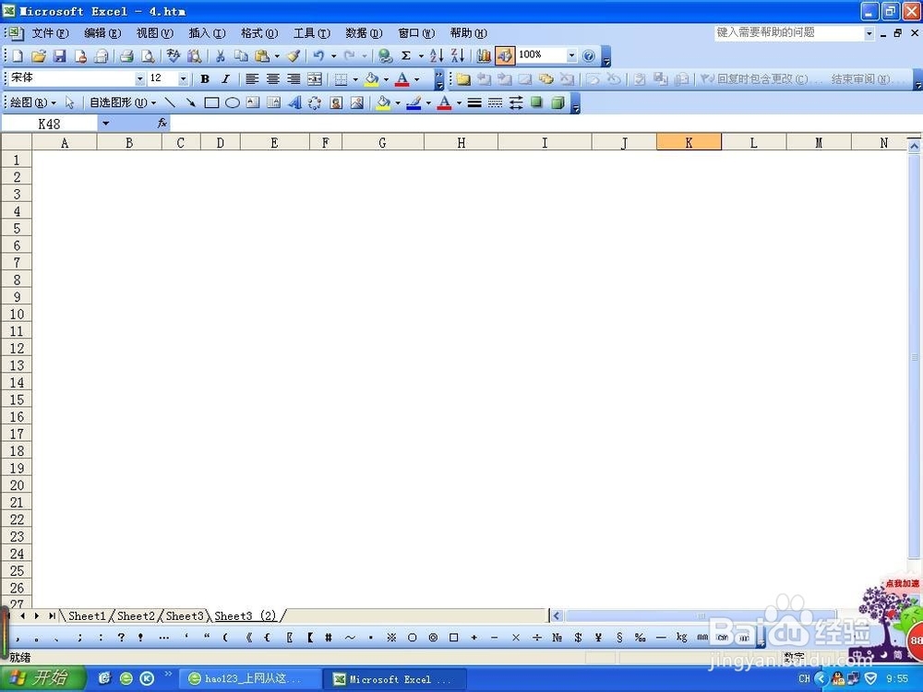This screenshot has width=923, height=692.
Task: Switch to hao123 taskbar window
Action: click(x=250, y=679)
